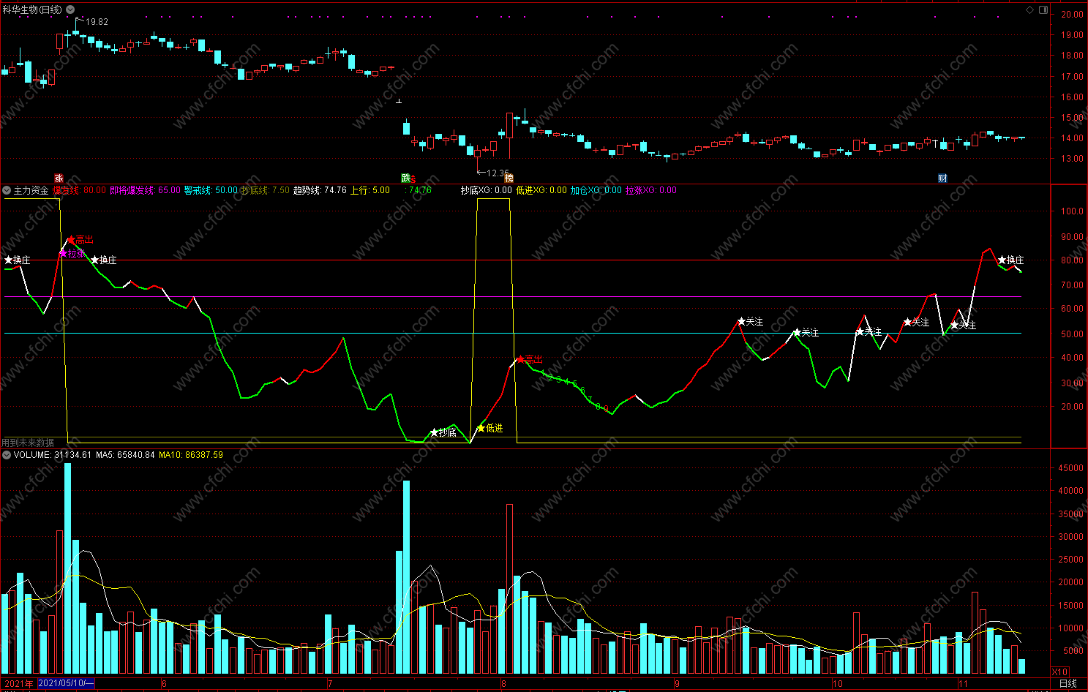The height and width of the screenshot is (692, 1088).
Task: Open dropdown next to 科华生物(日线) title
Action: 70,10
